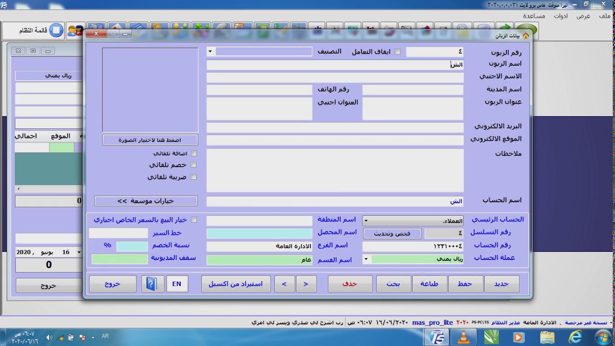615x346 pixels.
Task: Click فحص وتحديث button
Action: coord(393,234)
